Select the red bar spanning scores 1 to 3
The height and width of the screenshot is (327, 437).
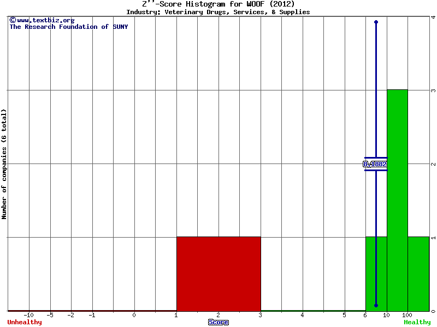click(219, 274)
